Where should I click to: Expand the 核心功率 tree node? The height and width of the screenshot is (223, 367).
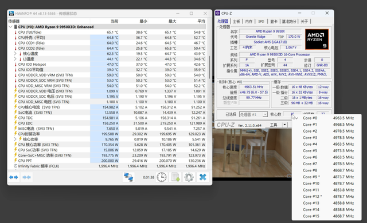tap(15, 140)
